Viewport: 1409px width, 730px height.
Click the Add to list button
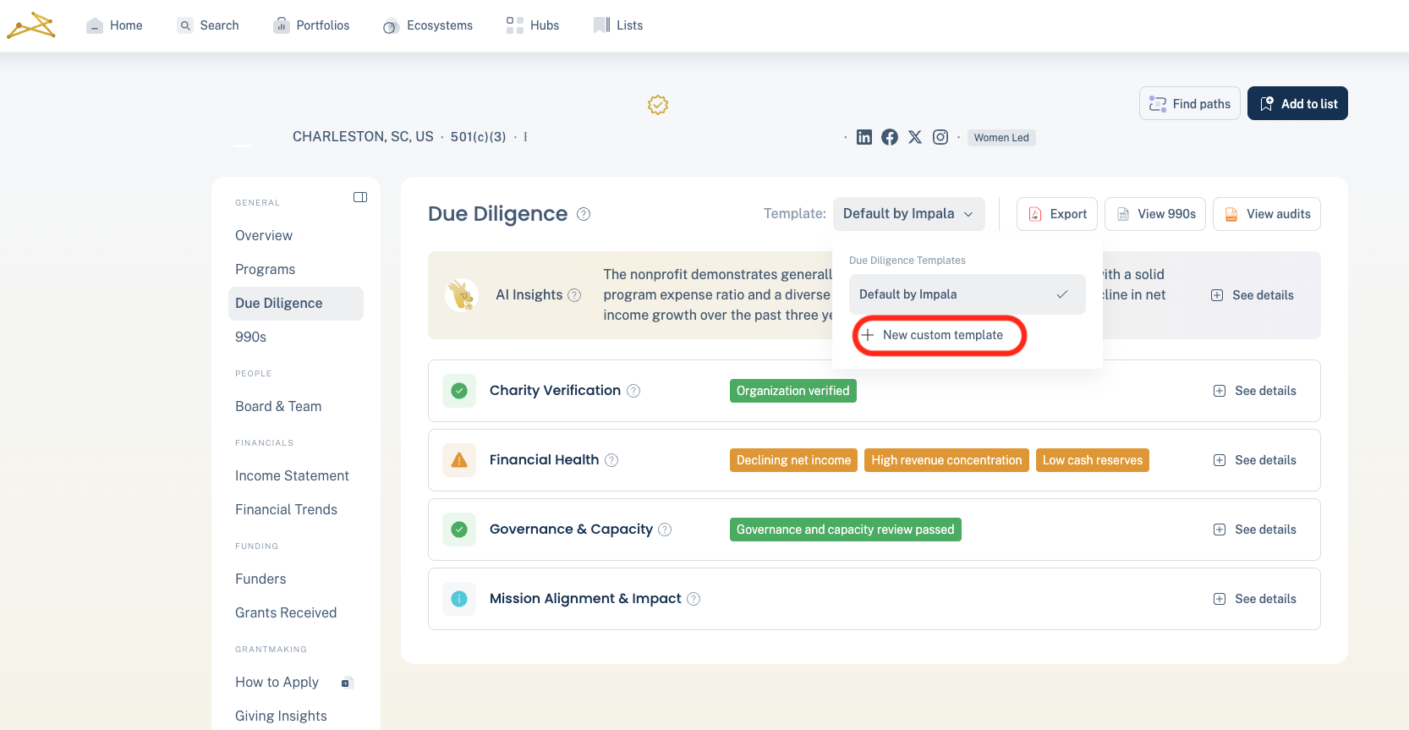click(1297, 103)
